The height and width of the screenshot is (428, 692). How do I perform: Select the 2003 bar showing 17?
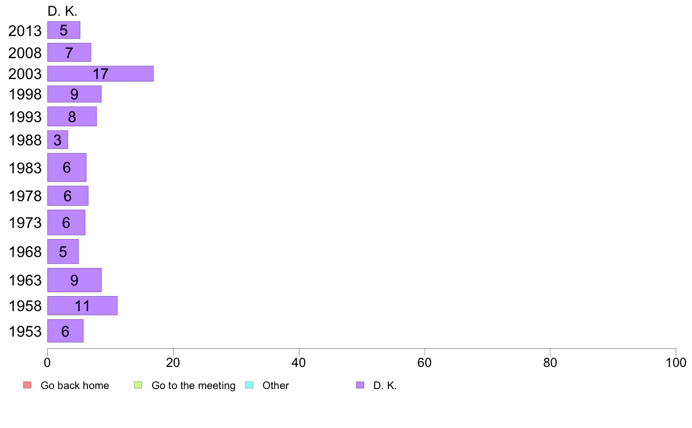point(101,74)
